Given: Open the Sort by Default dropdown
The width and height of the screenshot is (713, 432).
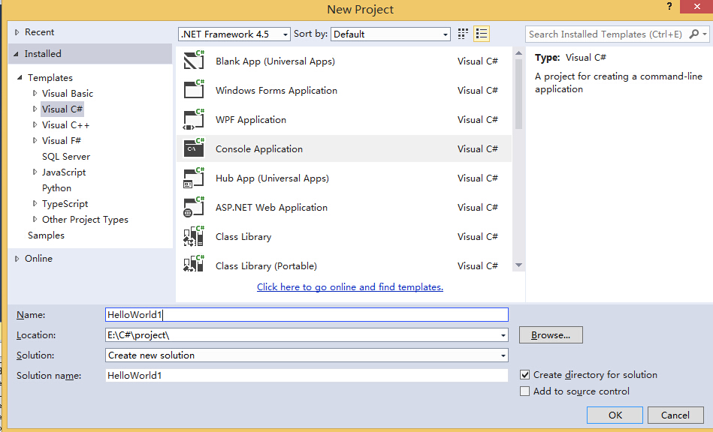Looking at the screenshot, I should point(391,34).
